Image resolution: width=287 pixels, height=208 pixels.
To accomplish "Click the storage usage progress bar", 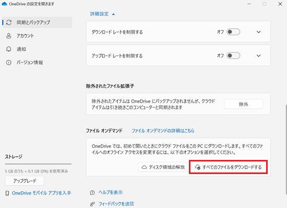I will (38, 164).
